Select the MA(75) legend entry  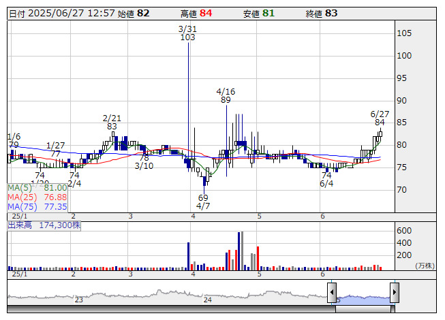tap(37, 206)
